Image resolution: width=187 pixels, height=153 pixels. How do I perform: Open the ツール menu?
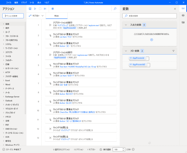pyautogui.click(x=32, y=2)
